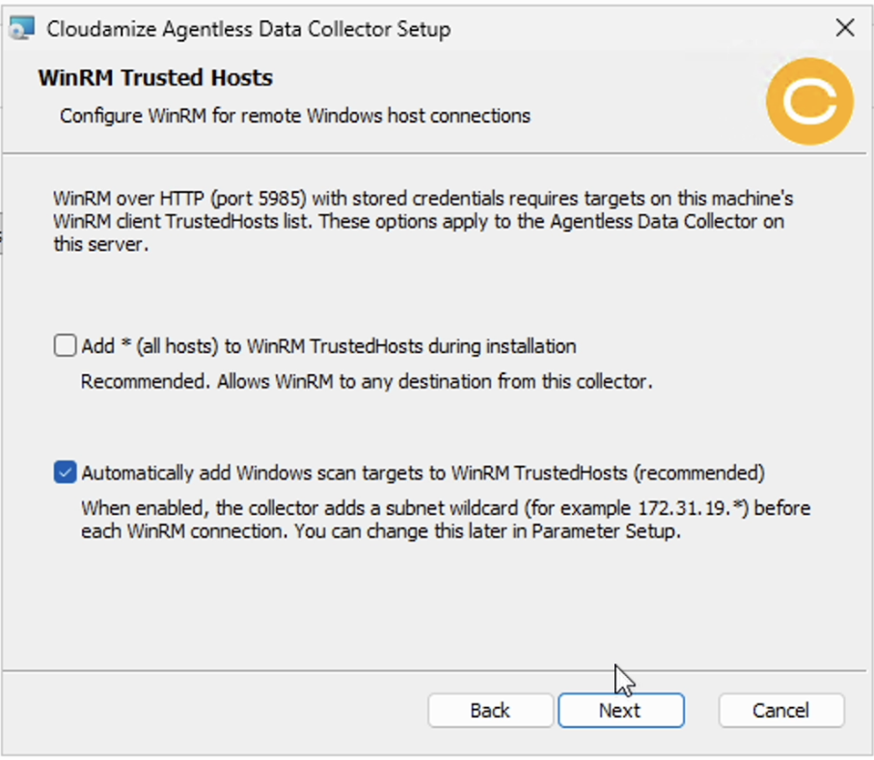Click the 'When enabled, the collector adds a subnet wildcard' text

pos(299,508)
